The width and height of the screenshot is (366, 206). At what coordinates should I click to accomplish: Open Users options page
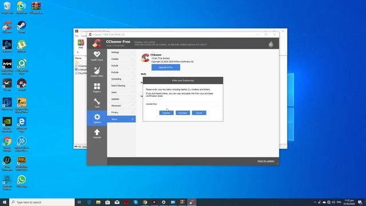(121, 92)
